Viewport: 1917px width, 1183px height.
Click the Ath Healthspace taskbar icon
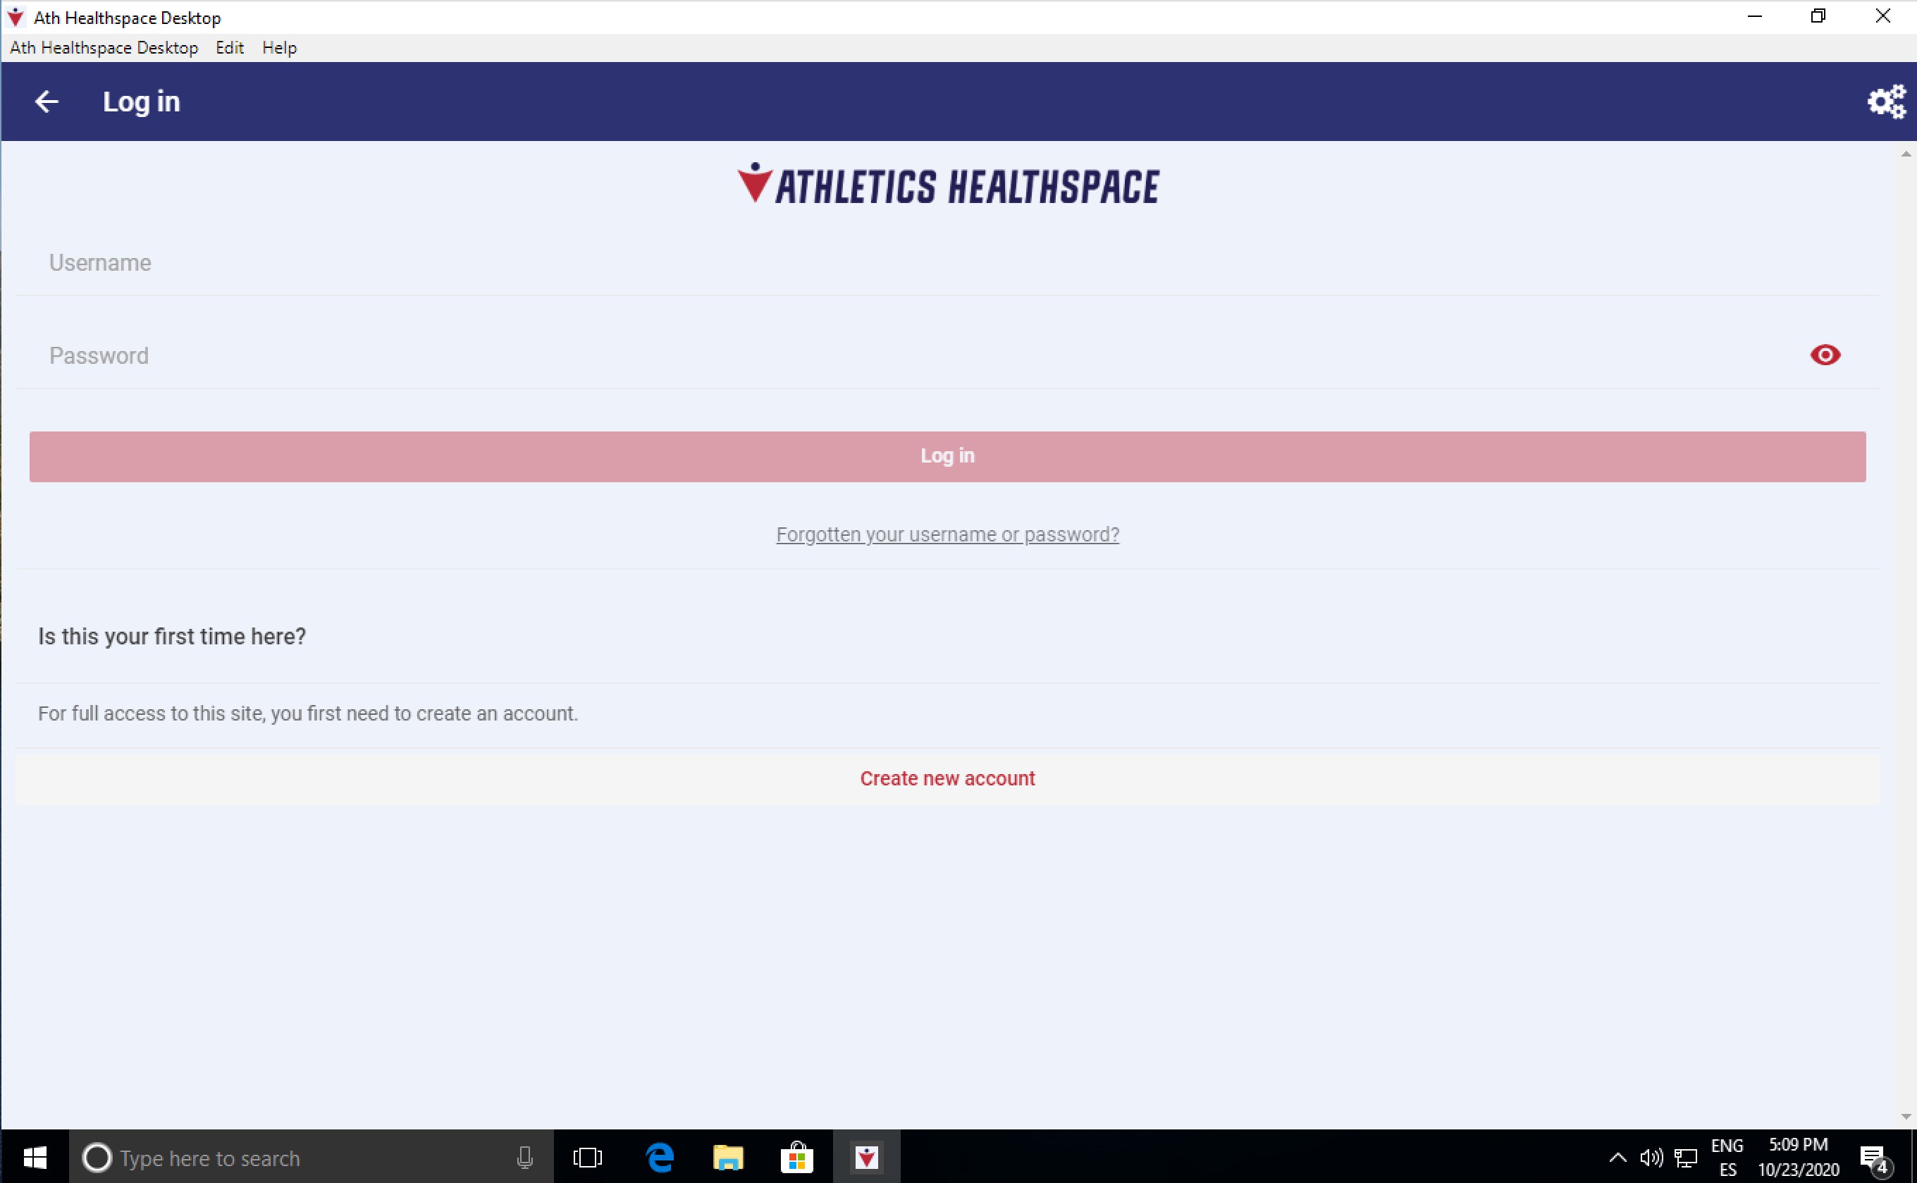(x=865, y=1157)
